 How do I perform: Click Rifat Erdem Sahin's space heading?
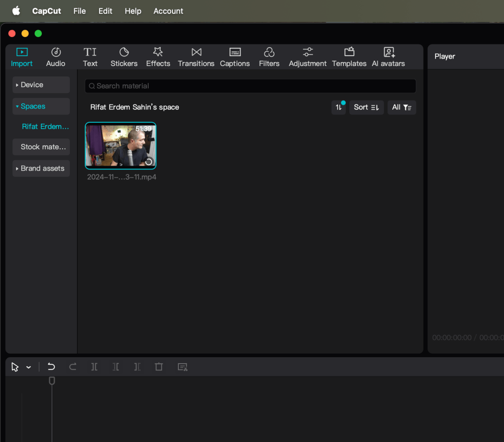[x=134, y=107]
